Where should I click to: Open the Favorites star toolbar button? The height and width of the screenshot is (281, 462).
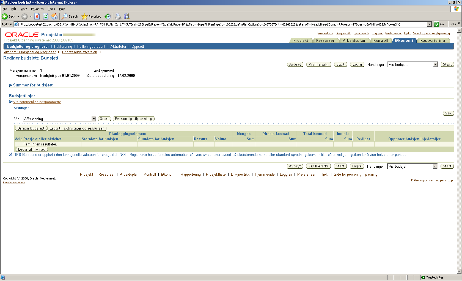[91, 16]
